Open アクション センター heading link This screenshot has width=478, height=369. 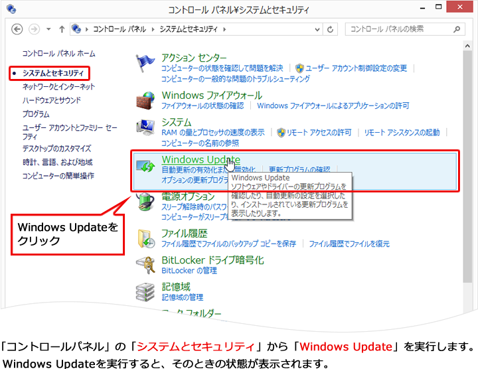pyautogui.click(x=194, y=58)
